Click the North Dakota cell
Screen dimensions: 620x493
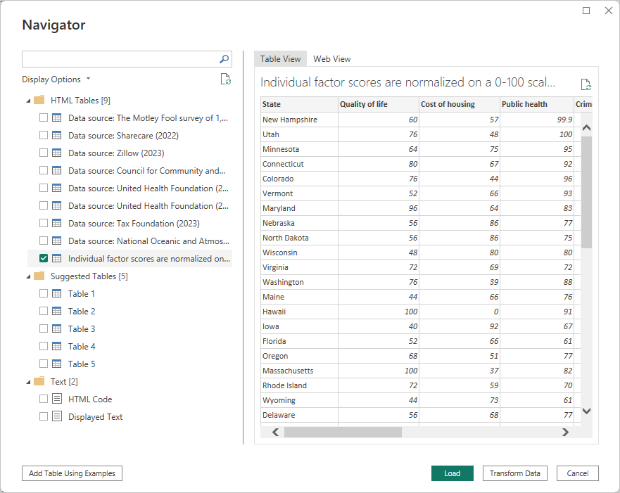tap(299, 238)
